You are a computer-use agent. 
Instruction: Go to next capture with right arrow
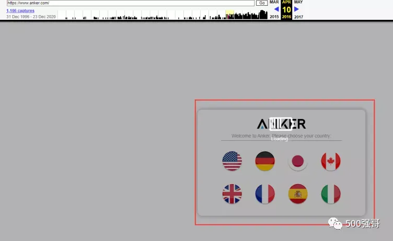(296, 9)
